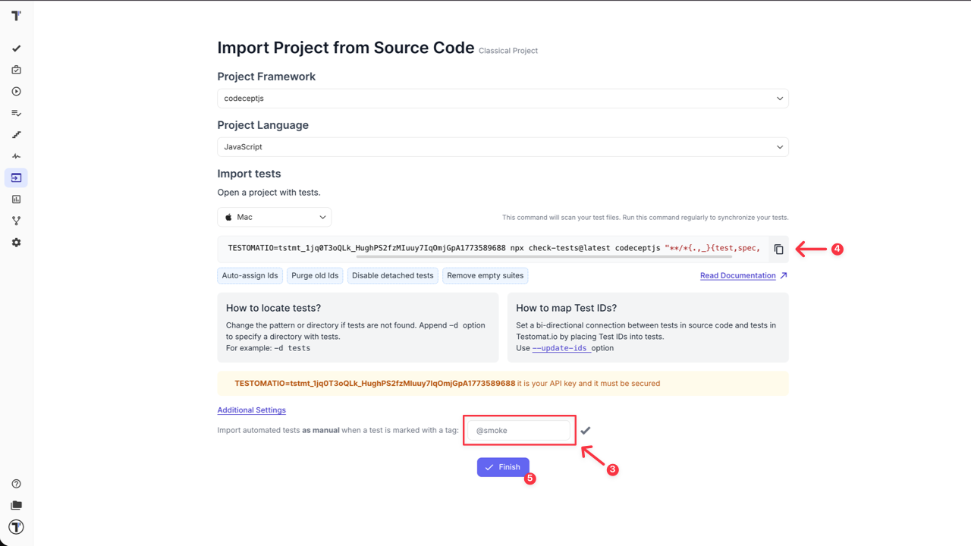The width and height of the screenshot is (971, 546).
Task: Enable the Auto-assign Ids option
Action: [x=250, y=275]
